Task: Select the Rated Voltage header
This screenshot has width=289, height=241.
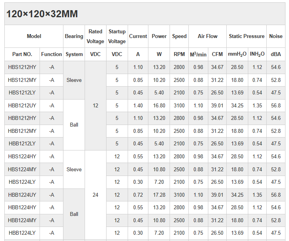Action: (96, 36)
